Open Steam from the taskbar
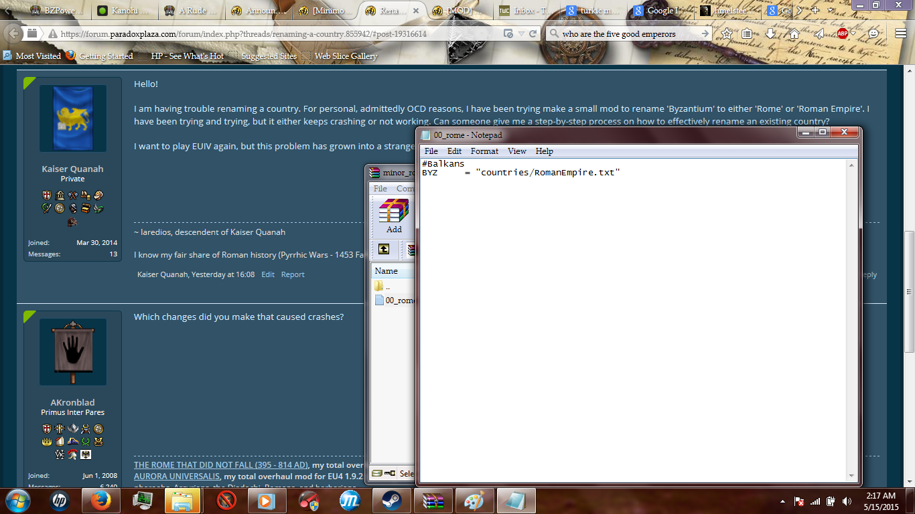Viewport: 915px width, 514px height. (392, 500)
